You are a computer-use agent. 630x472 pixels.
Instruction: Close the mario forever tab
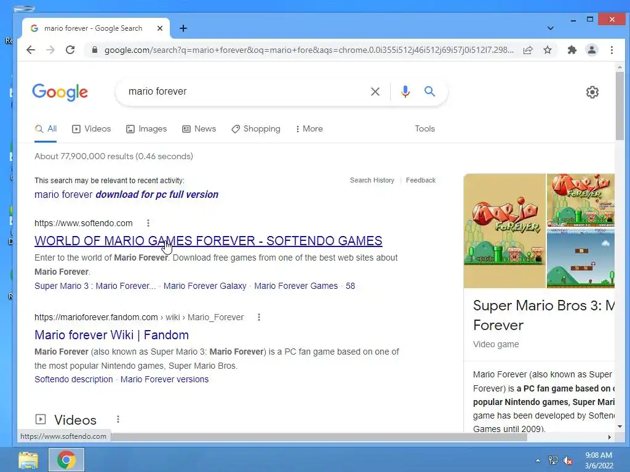[160, 28]
